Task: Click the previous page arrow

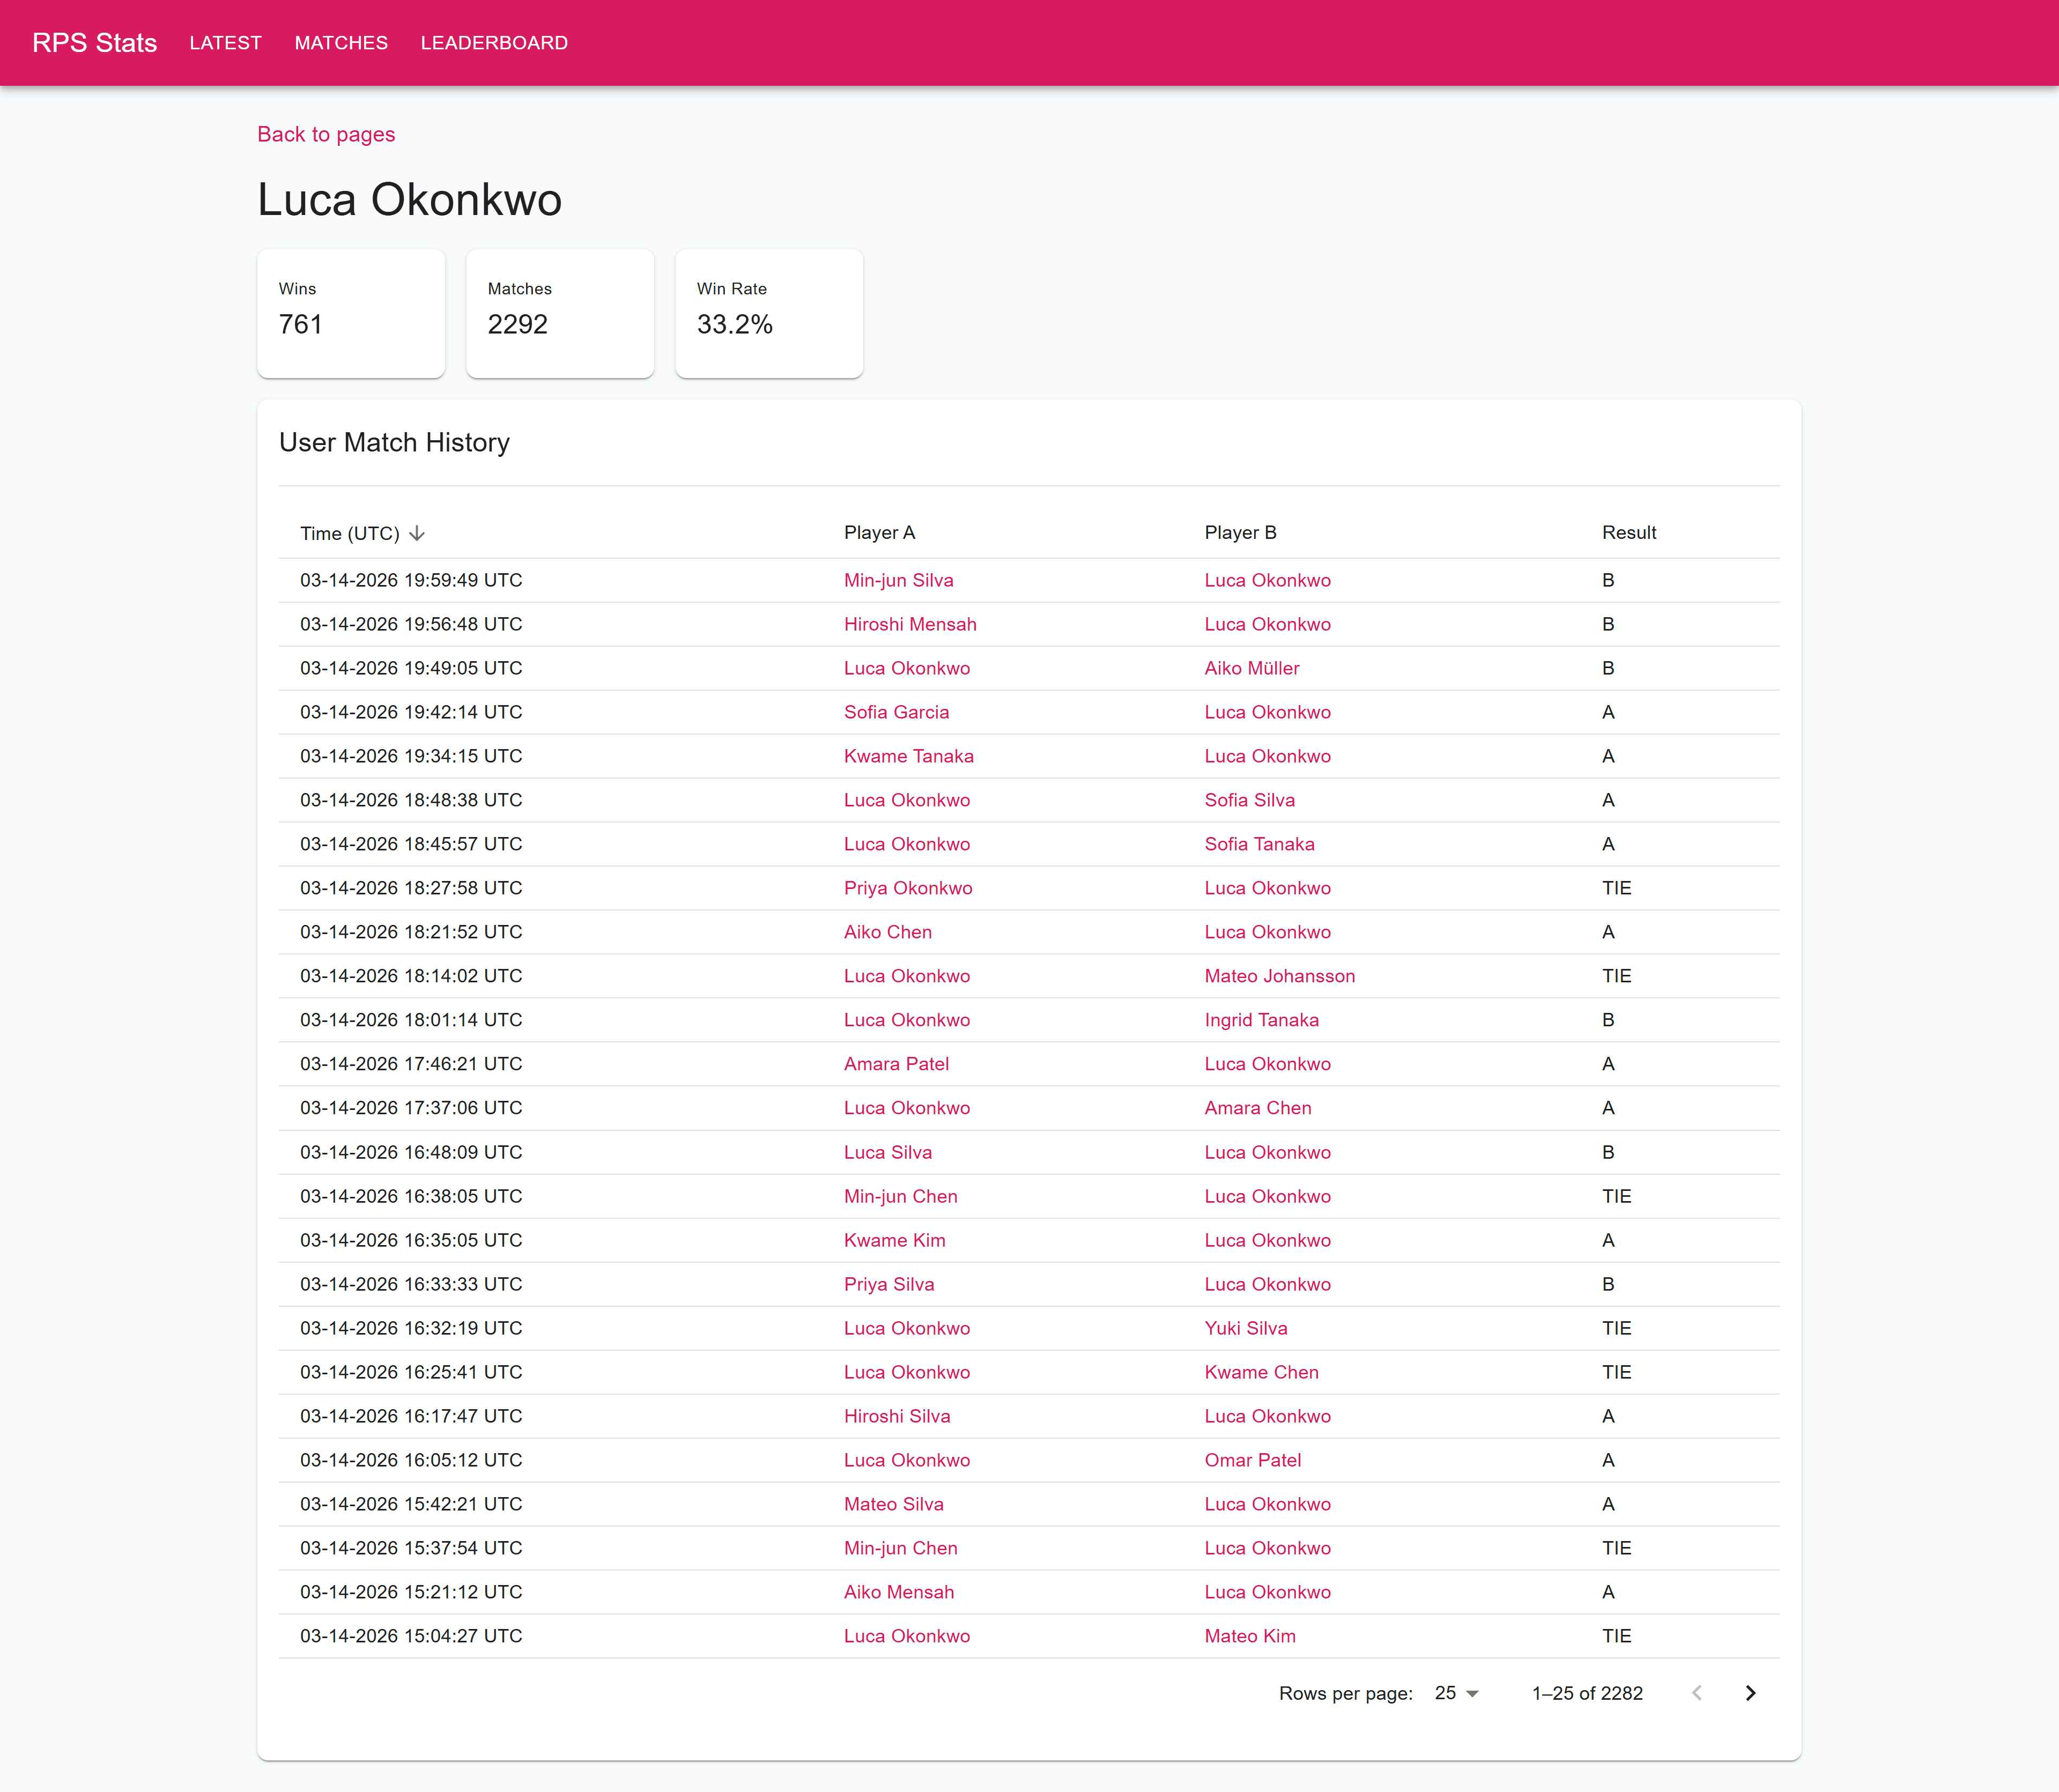Action: coord(1697,1693)
